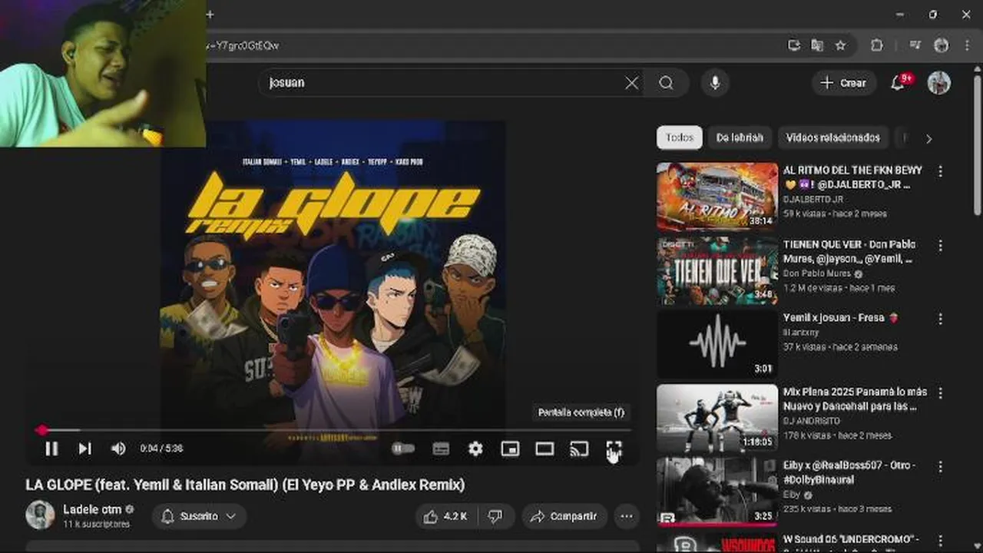Open Yemil x josuan Fresa thumbnail
The height and width of the screenshot is (553, 983).
717,344
